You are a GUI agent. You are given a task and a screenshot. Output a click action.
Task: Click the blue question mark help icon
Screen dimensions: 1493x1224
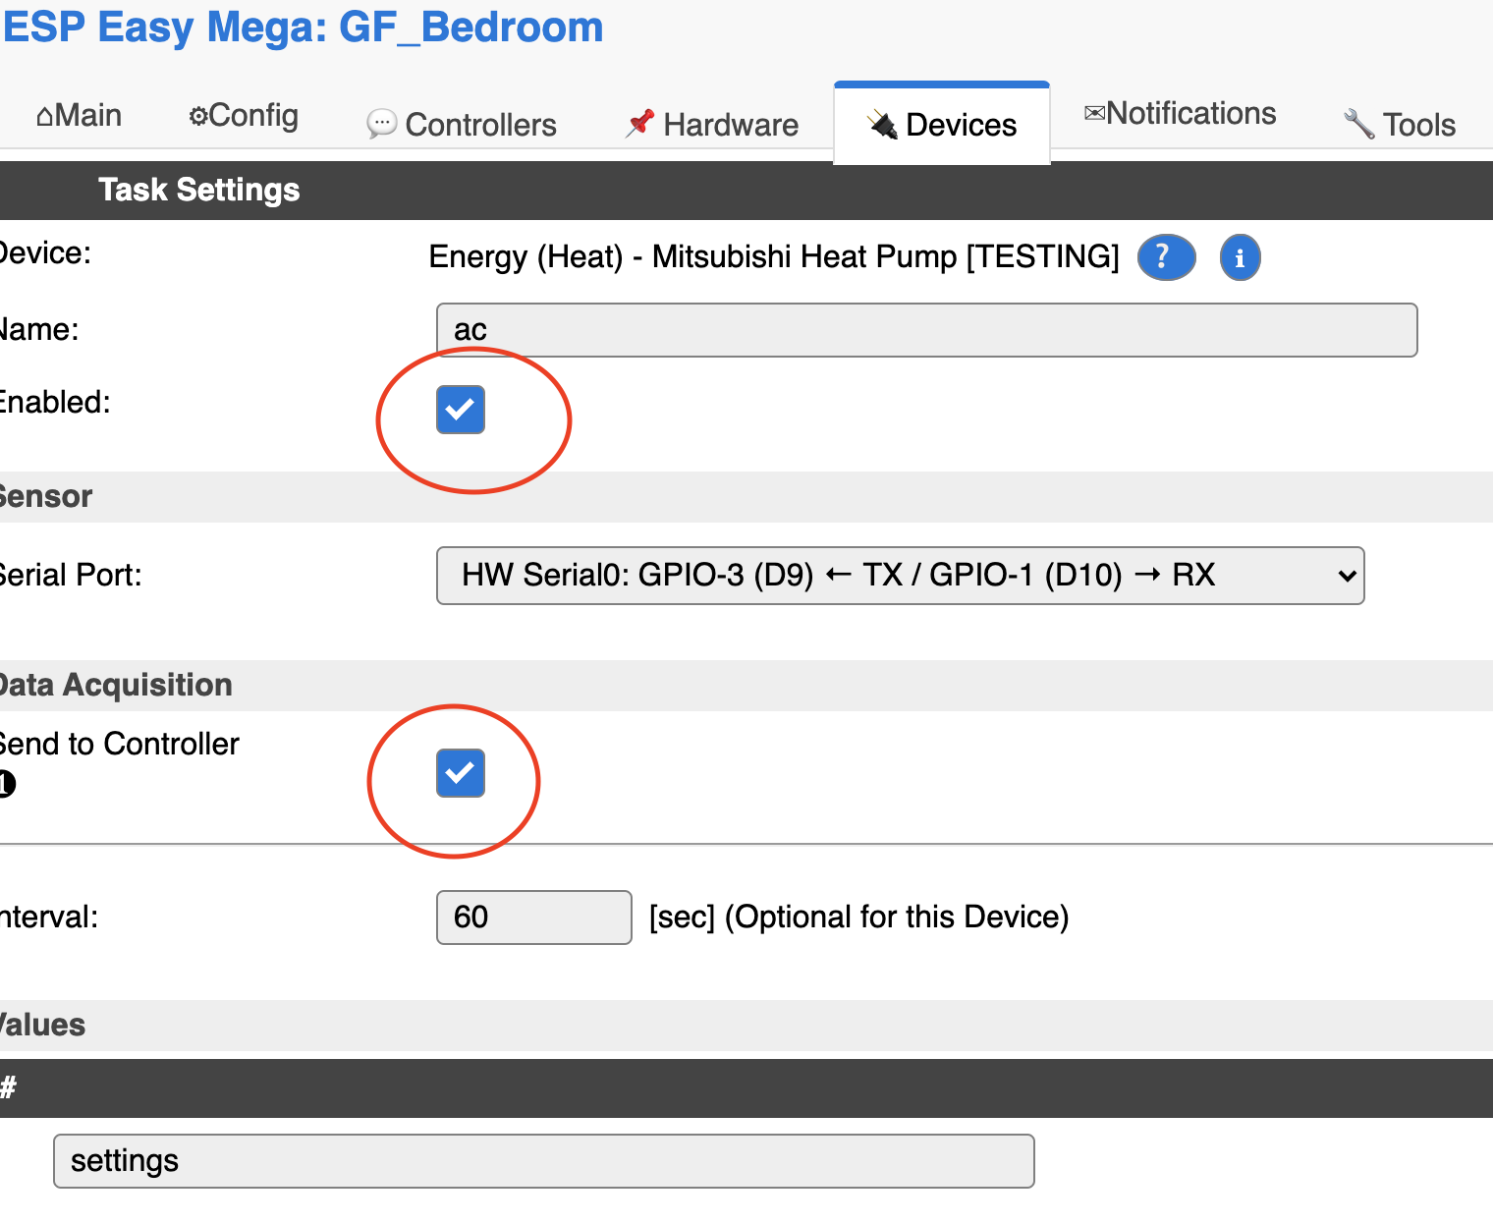pyautogui.click(x=1166, y=258)
